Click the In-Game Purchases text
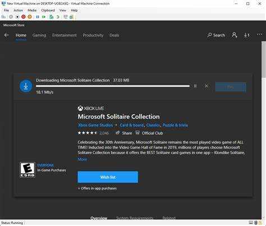This screenshot has height=226, width=266. pos(52,170)
